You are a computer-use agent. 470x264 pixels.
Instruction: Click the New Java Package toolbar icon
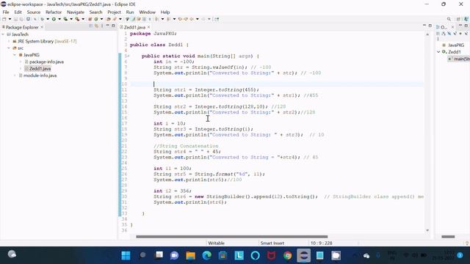point(90,19)
